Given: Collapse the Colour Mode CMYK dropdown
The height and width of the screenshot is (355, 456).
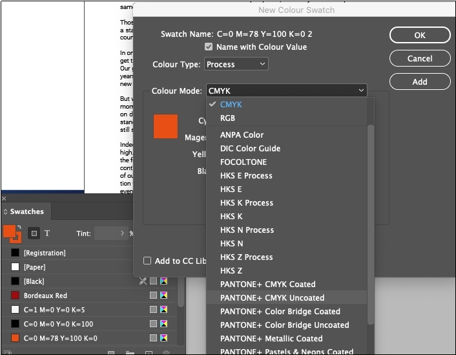Looking at the screenshot, I should [x=287, y=91].
